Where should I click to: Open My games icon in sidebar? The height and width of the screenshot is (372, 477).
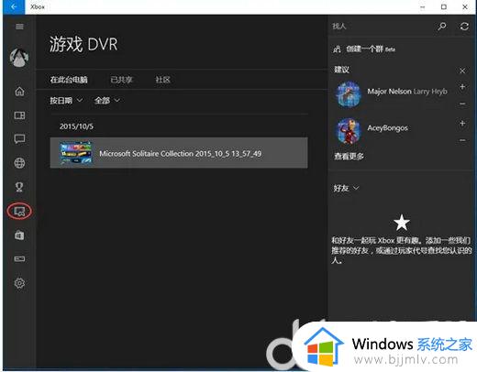[x=19, y=115]
